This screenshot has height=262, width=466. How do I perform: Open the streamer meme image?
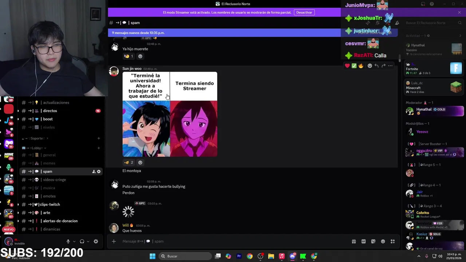170,114
